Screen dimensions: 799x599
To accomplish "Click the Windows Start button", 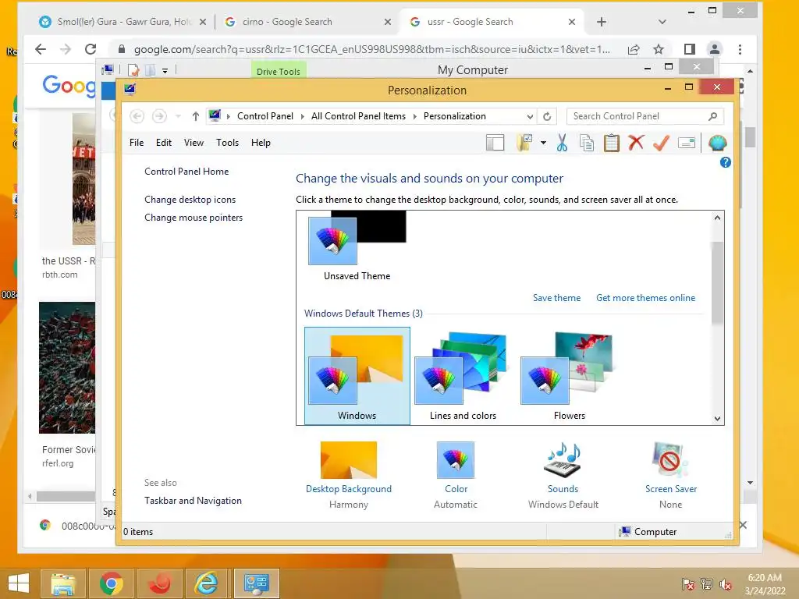I will pos(19,583).
